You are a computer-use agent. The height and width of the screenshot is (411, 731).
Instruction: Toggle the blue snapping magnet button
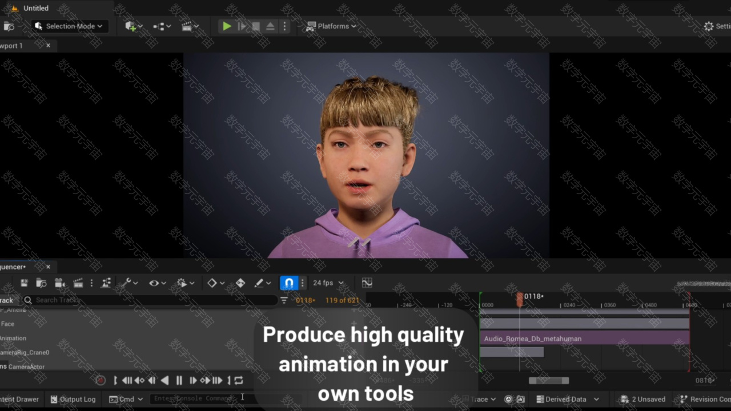tap(289, 283)
